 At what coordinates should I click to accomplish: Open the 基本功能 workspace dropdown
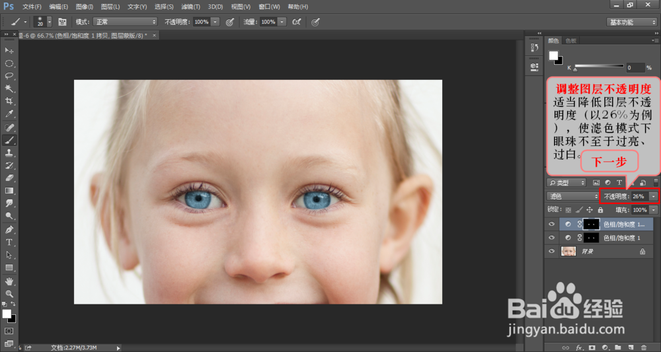point(631,22)
